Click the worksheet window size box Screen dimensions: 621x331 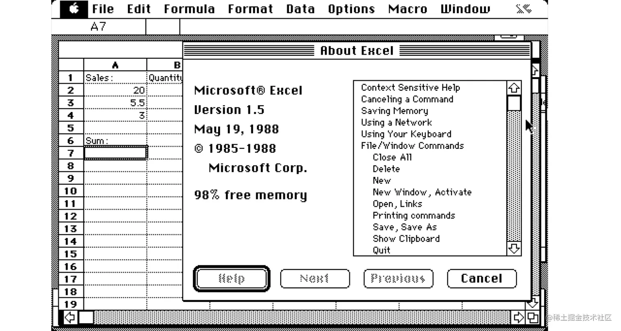(x=533, y=317)
